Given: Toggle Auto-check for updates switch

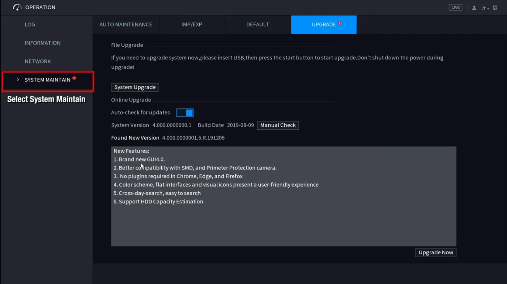Looking at the screenshot, I should point(185,113).
